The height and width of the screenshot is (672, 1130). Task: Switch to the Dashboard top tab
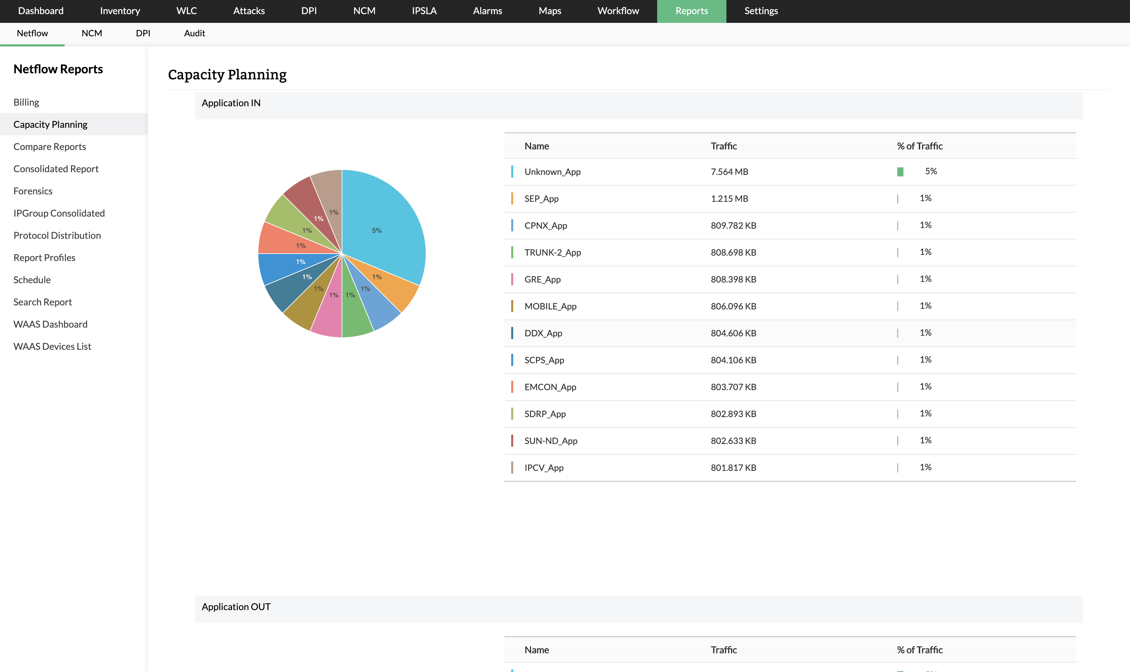[41, 11]
